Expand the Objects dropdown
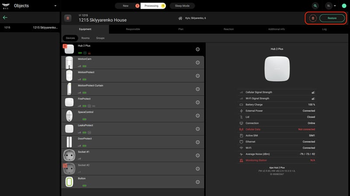 tap(56, 6)
